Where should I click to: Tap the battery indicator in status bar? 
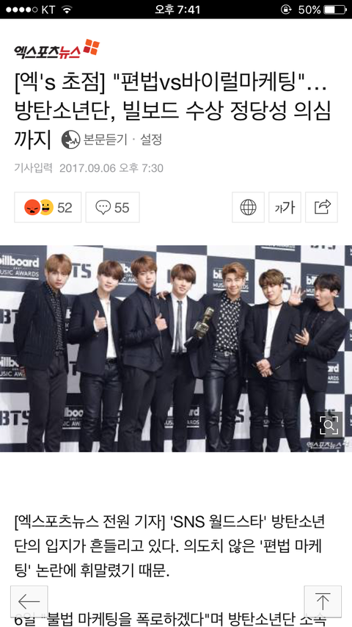tap(335, 10)
